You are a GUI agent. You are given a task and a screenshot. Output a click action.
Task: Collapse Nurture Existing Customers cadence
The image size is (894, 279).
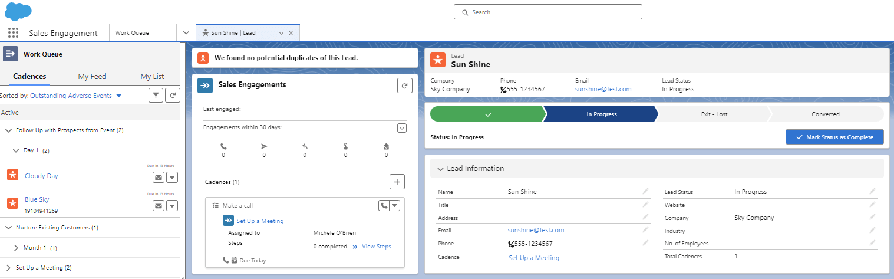(x=8, y=227)
